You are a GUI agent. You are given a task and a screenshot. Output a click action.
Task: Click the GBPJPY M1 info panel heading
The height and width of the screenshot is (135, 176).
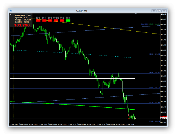point(23,16)
